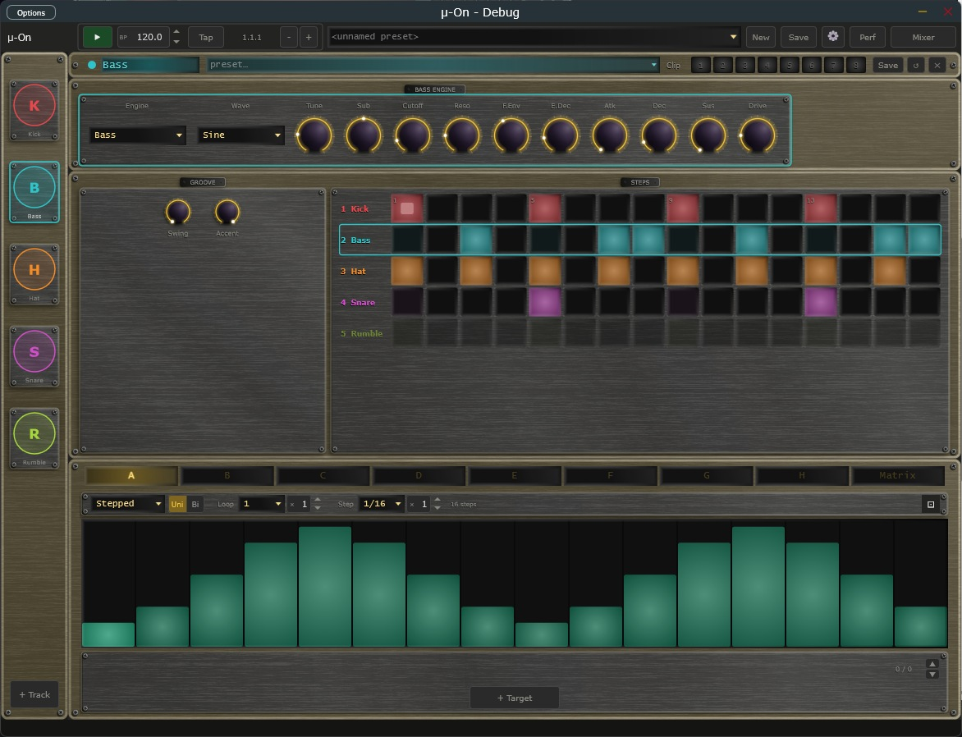Click the Reso knob
The height and width of the screenshot is (737, 962).
[x=462, y=135]
